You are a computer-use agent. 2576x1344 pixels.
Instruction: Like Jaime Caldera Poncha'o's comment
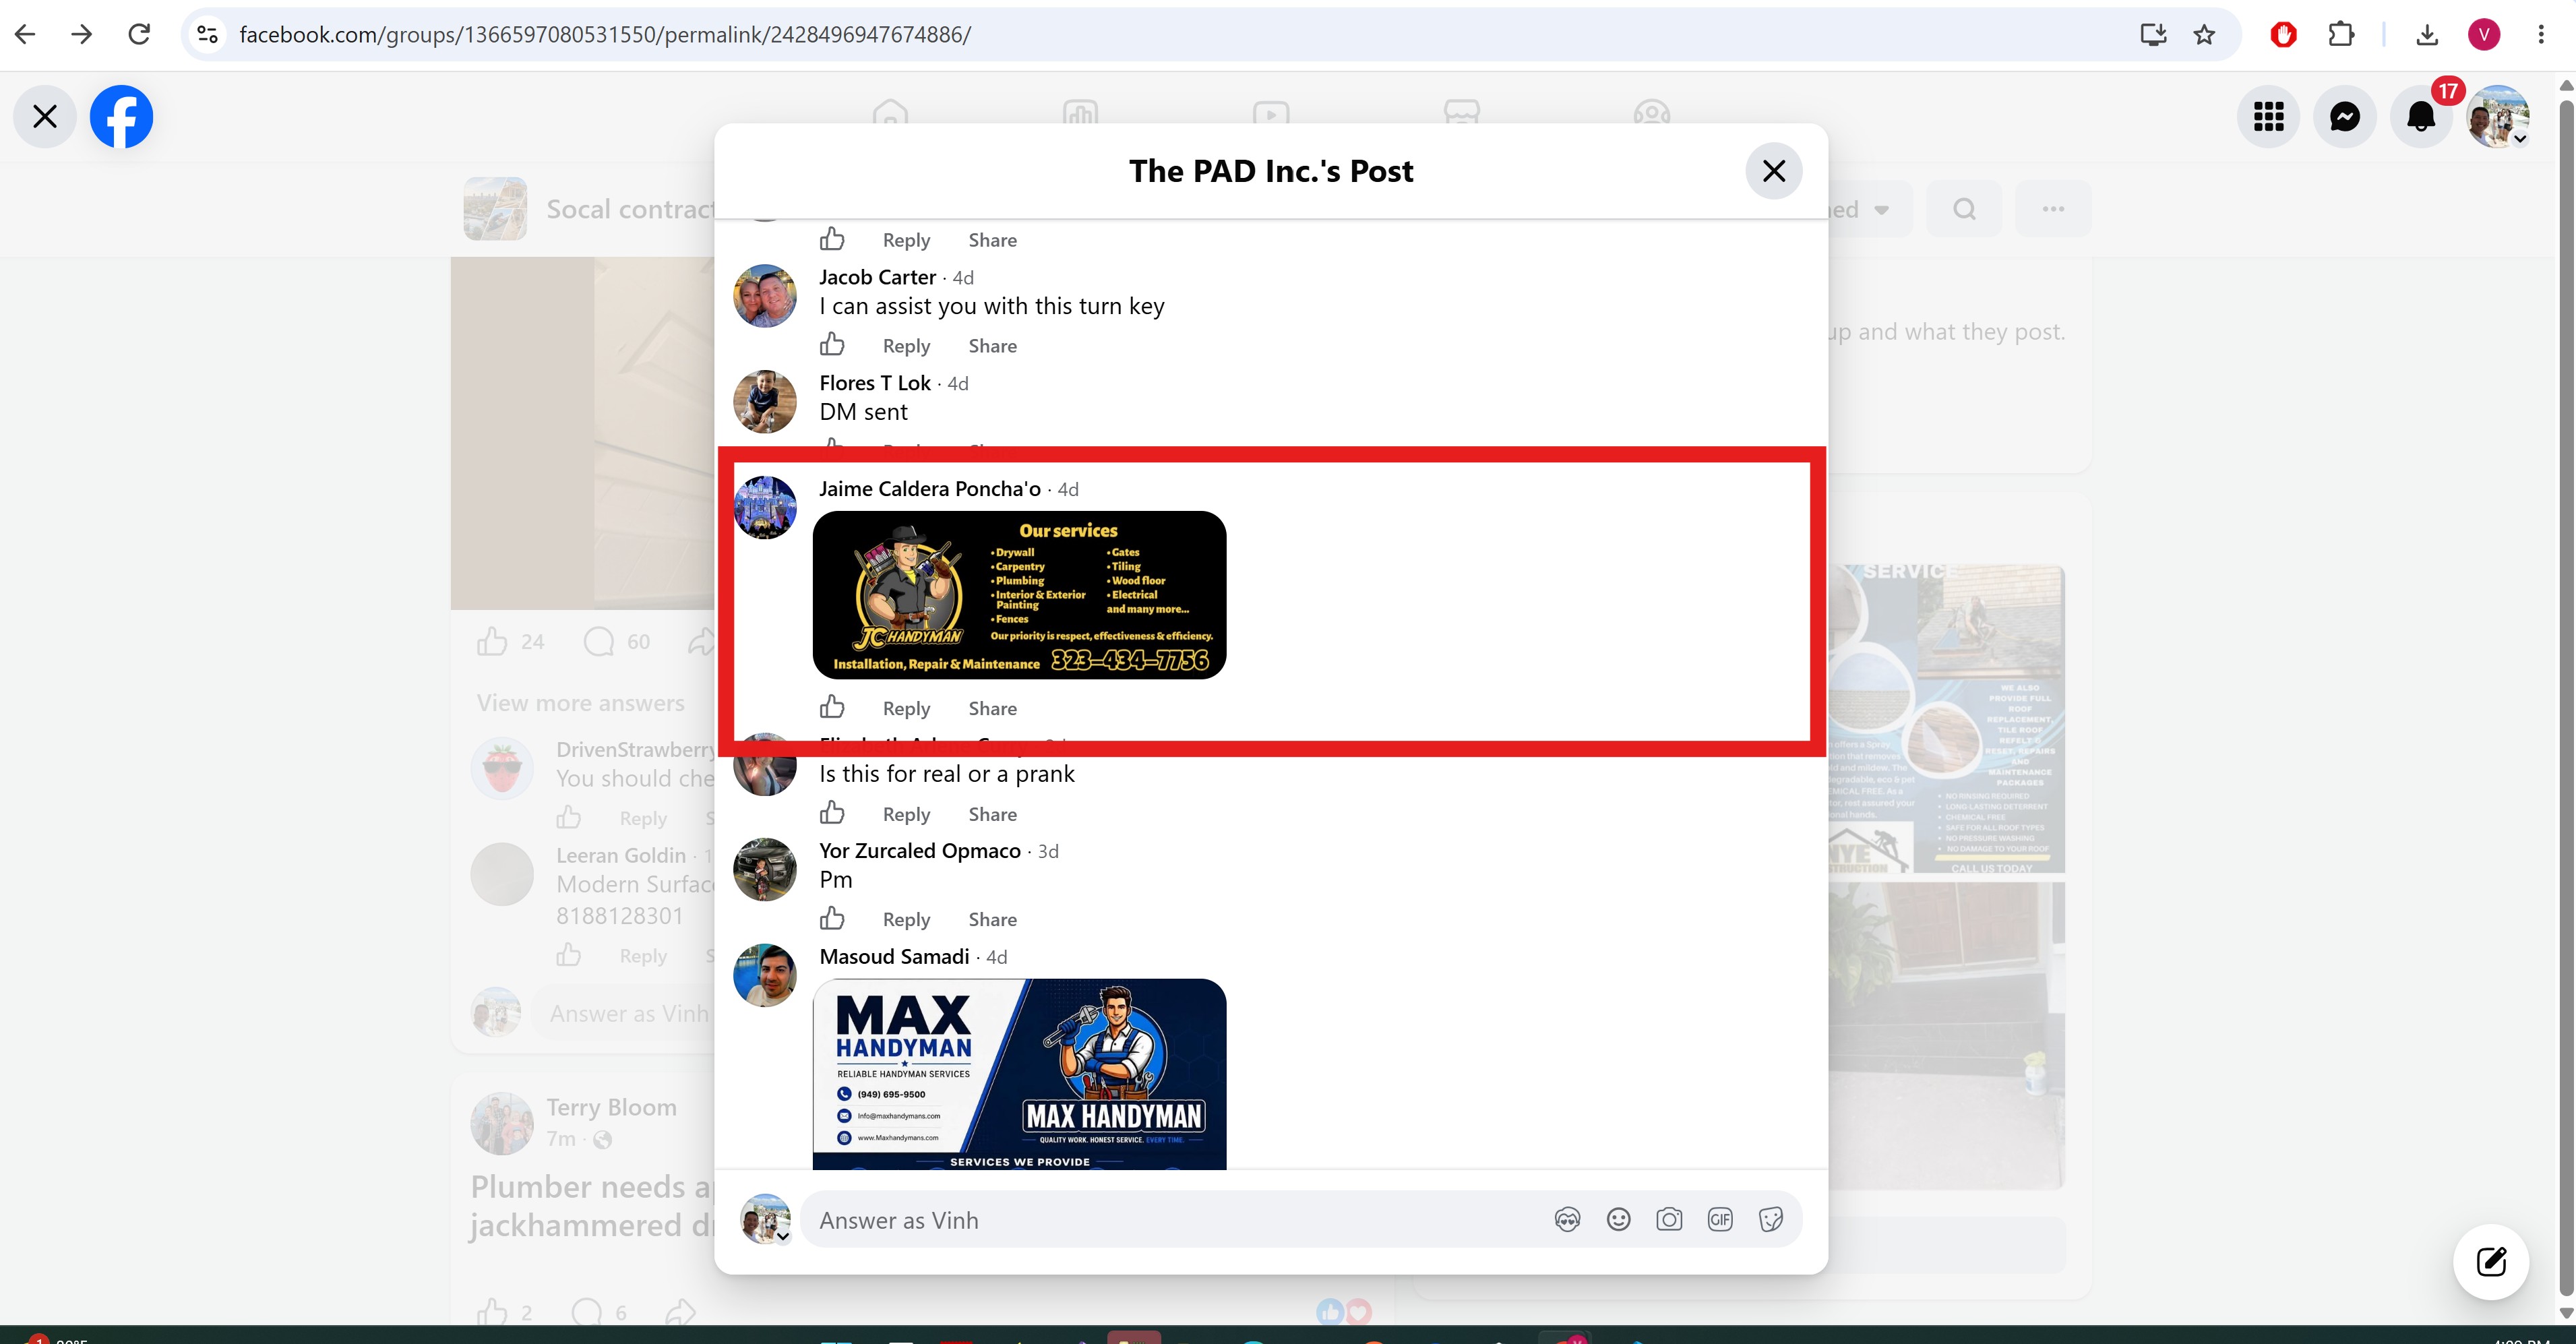coord(832,707)
